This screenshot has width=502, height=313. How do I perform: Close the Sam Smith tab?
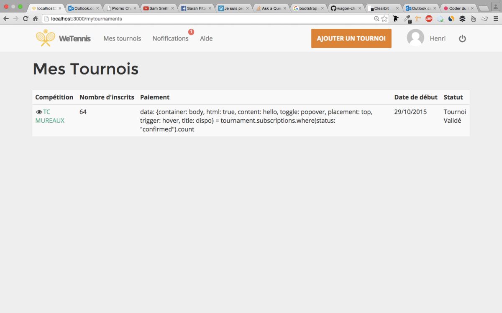[172, 8]
